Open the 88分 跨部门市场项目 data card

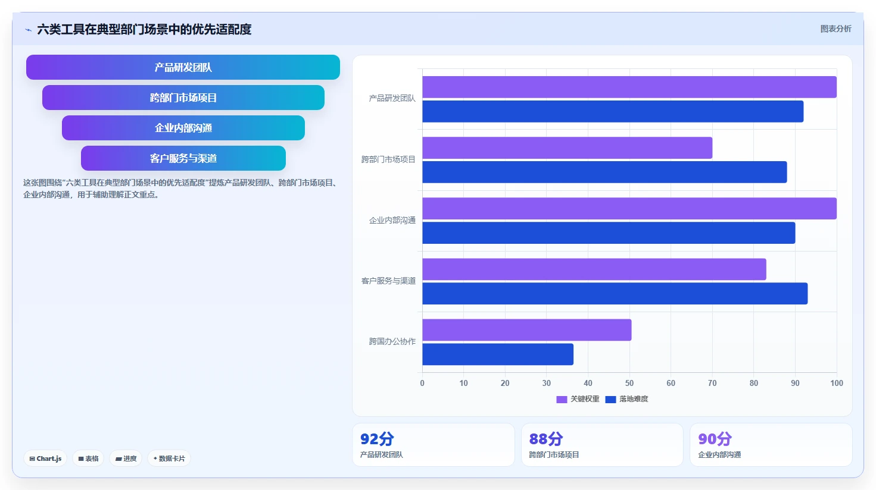click(602, 445)
